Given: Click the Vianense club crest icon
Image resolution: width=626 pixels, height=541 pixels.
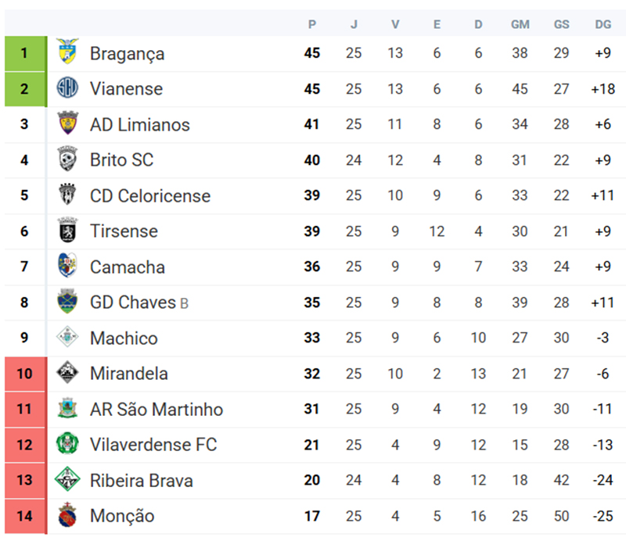Looking at the screenshot, I should pyautogui.click(x=68, y=88).
